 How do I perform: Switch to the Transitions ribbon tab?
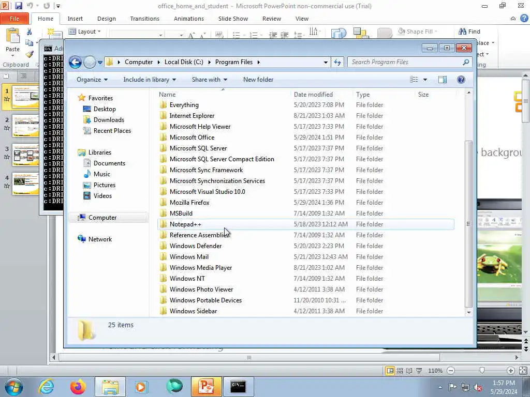coord(145,19)
